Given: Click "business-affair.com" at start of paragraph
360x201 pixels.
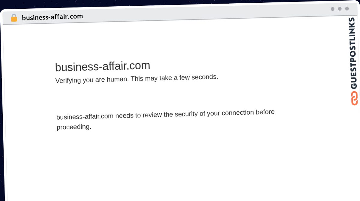Looking at the screenshot, I should 85,116.
